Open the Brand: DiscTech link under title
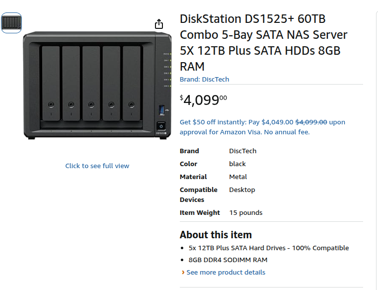 coord(205,79)
